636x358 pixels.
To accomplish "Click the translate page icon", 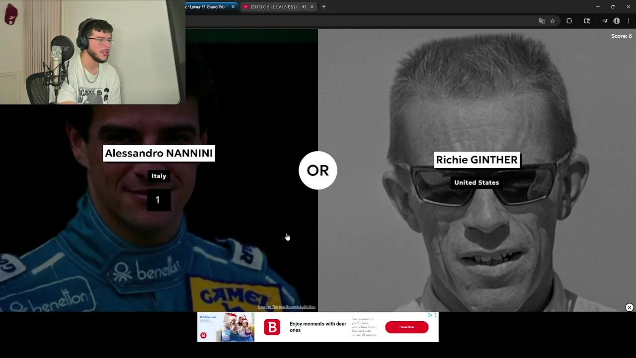I will (542, 21).
